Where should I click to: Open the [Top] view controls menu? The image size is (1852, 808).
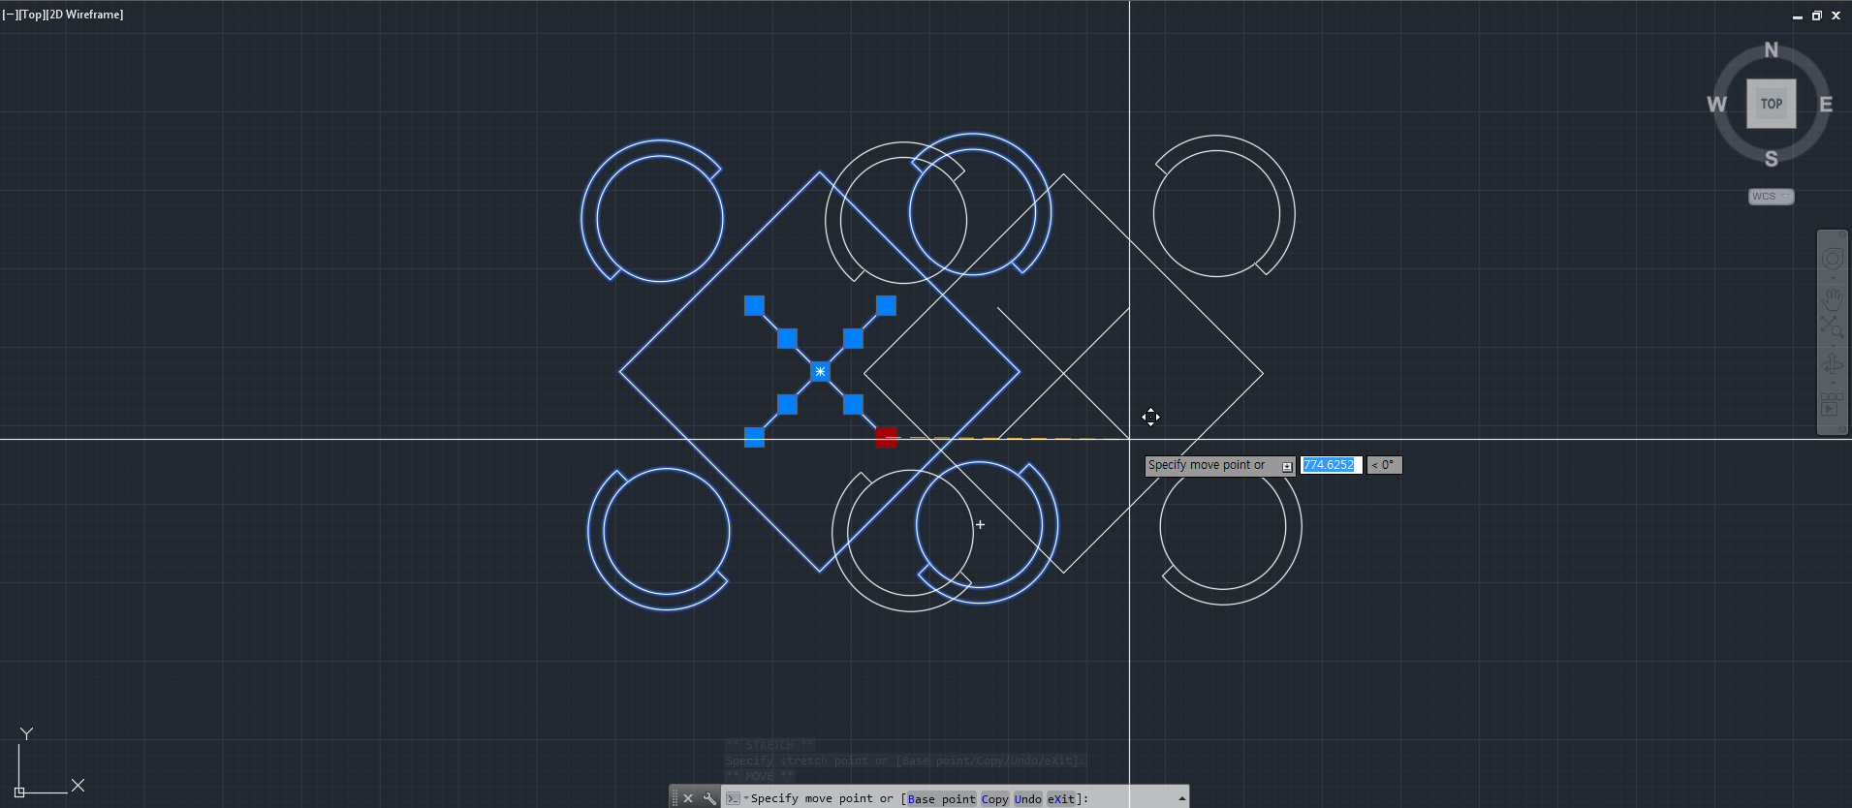click(32, 15)
